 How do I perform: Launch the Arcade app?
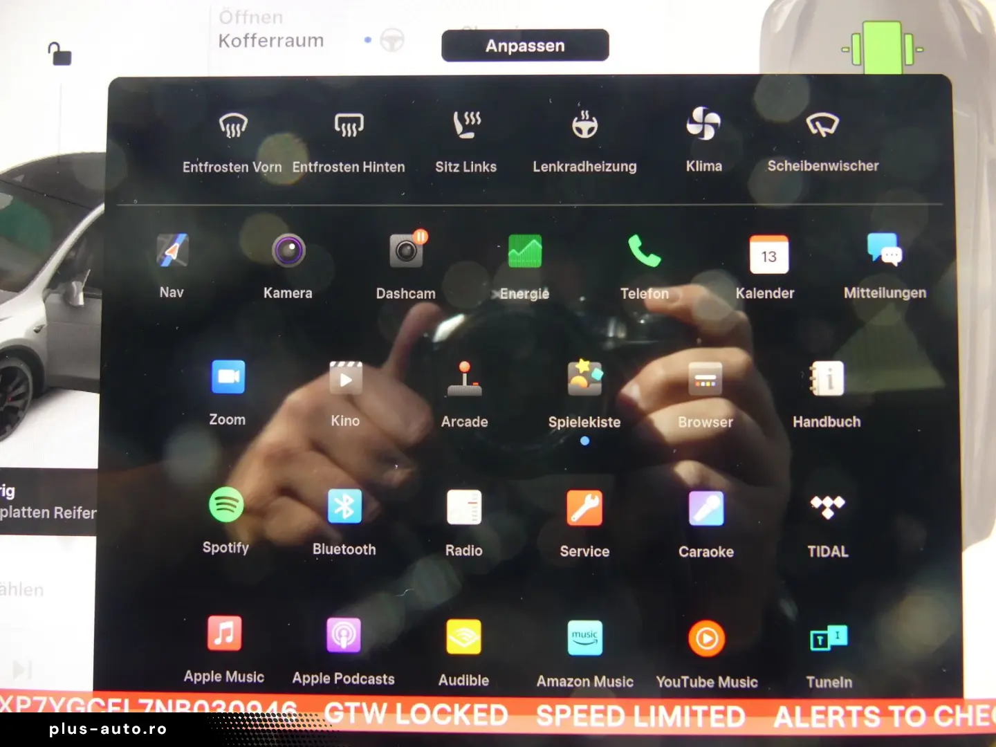click(465, 378)
